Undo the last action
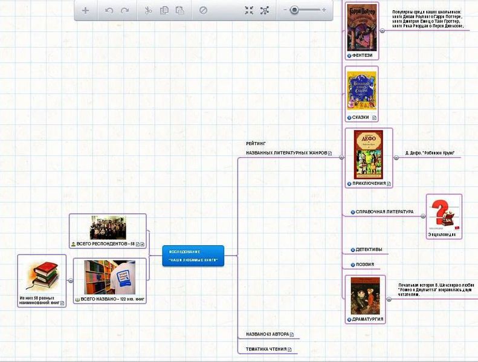Screen dimensions: 478x362 109,11
